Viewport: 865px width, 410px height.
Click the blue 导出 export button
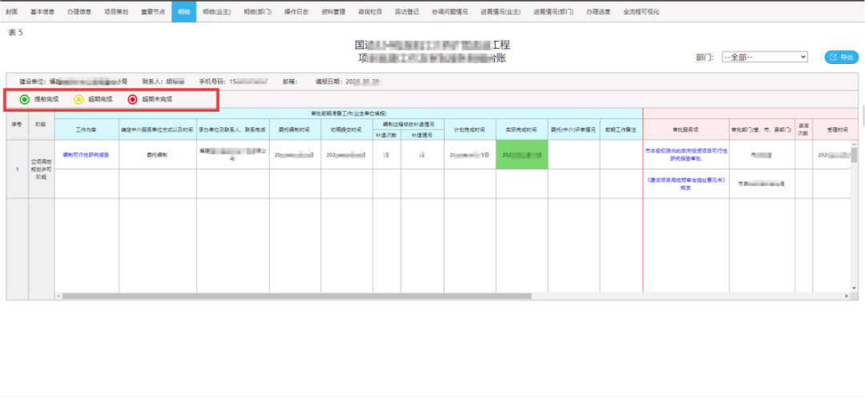coord(841,57)
